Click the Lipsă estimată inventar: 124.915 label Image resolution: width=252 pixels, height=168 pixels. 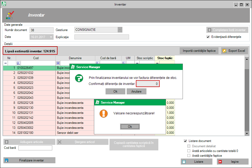[x=30, y=51]
